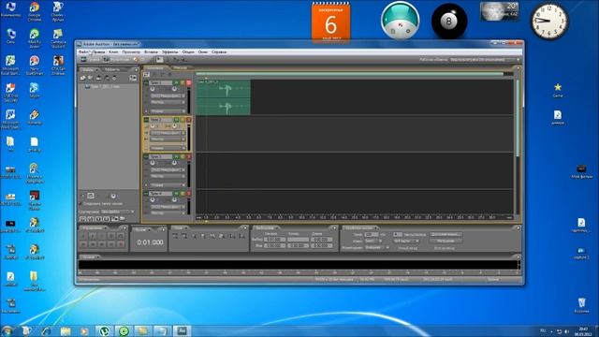Click Zoom In Horizontally icon
This screenshot has height=337, width=599.
[175, 236]
